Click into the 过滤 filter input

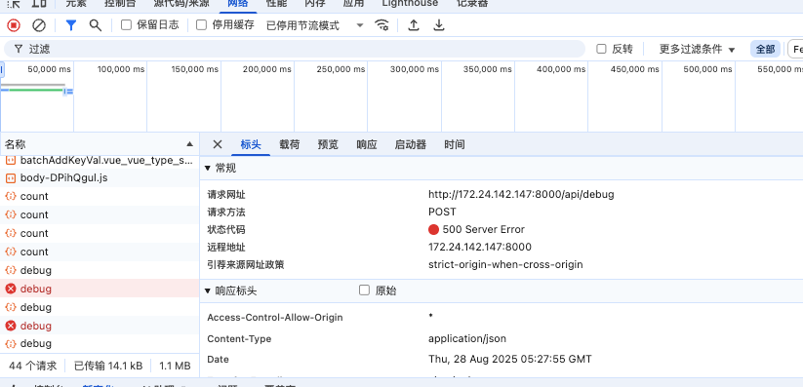[x=295, y=49]
